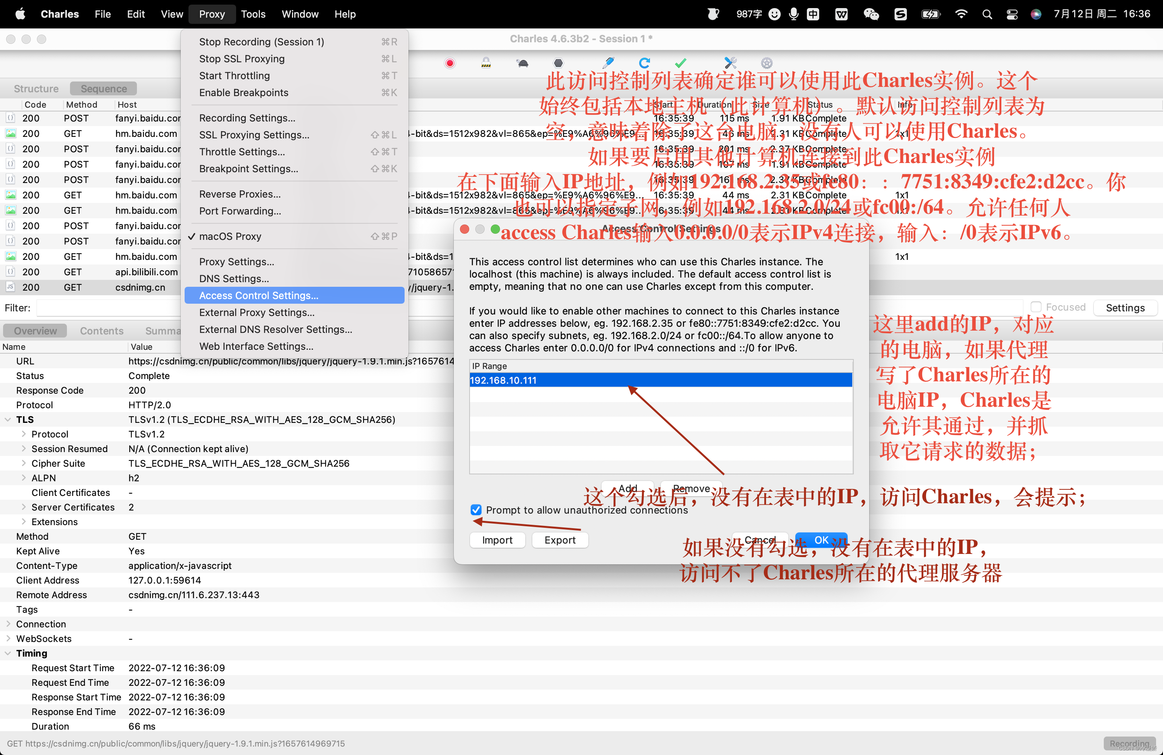Click the red close button of Access Control dialog
Image resolution: width=1163 pixels, height=755 pixels.
pyautogui.click(x=465, y=229)
